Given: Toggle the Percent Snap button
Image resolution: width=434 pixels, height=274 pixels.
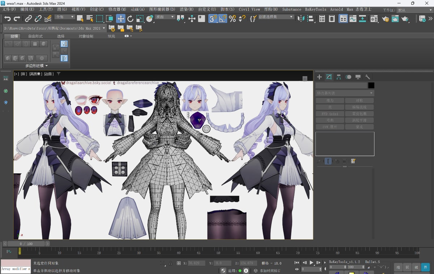Looking at the screenshot, I should pos(232,18).
